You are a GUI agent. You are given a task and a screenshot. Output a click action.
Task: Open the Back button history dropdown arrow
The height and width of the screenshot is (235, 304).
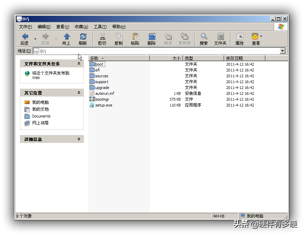(35, 39)
